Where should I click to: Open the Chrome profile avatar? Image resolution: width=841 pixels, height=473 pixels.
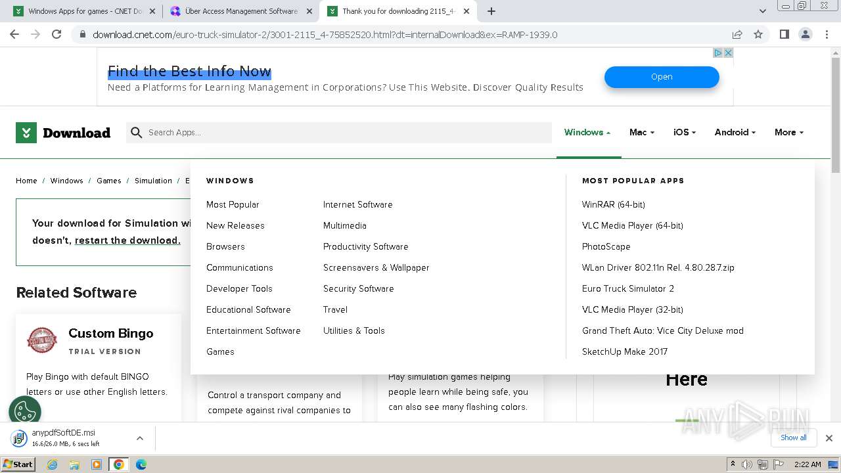coord(805,34)
